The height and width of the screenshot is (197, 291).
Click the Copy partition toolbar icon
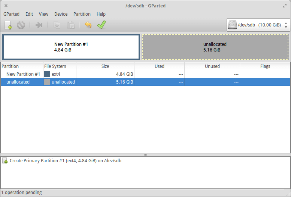(x=57, y=25)
